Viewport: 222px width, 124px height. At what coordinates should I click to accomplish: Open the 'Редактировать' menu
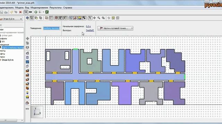[x=7, y=8]
